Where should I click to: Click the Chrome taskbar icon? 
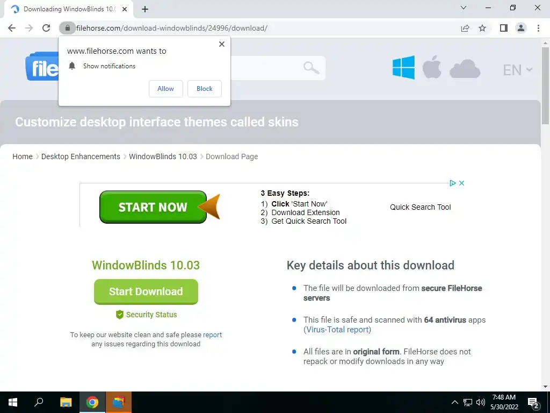(x=92, y=402)
